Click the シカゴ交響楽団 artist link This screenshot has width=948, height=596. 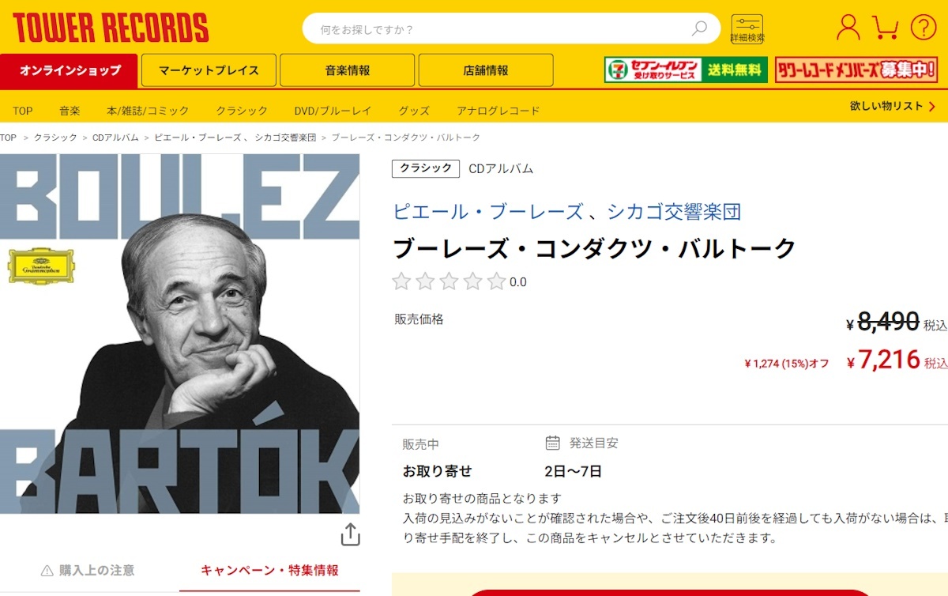(x=674, y=212)
